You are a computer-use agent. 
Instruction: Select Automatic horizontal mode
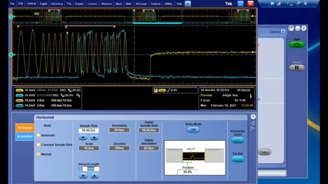[x=38, y=135]
